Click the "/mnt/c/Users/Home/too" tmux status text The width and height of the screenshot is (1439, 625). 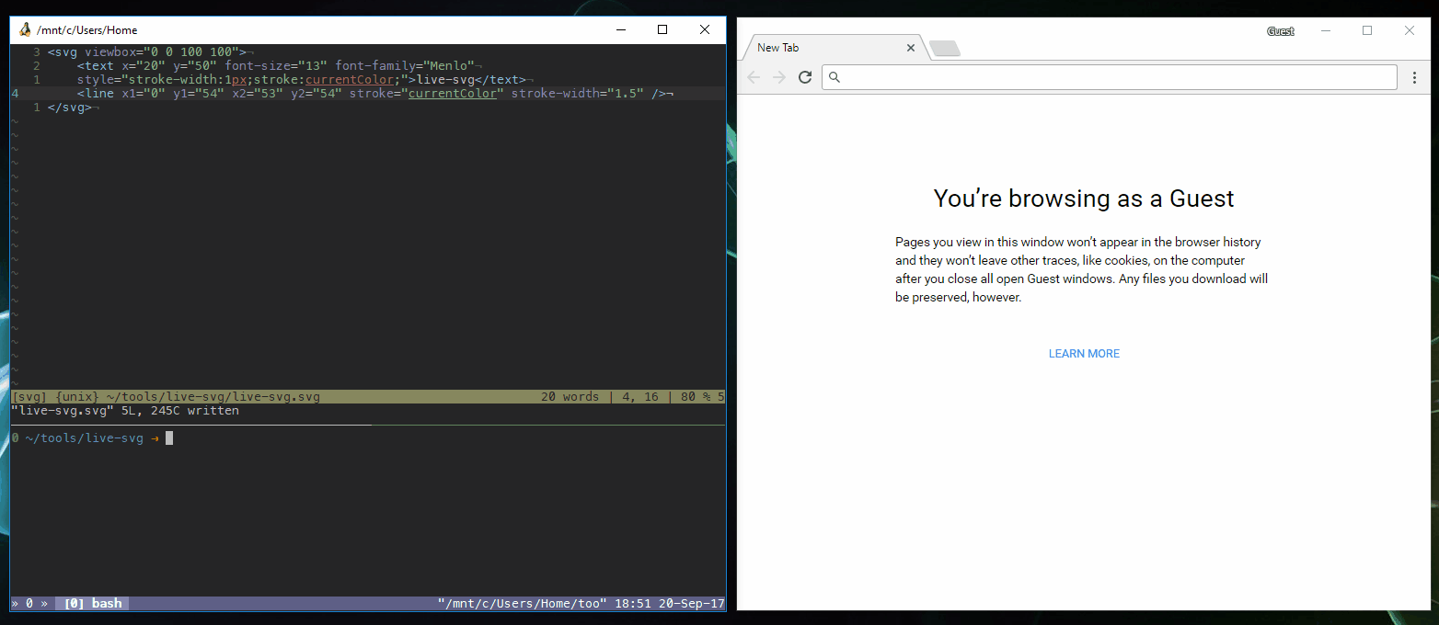tap(522, 604)
